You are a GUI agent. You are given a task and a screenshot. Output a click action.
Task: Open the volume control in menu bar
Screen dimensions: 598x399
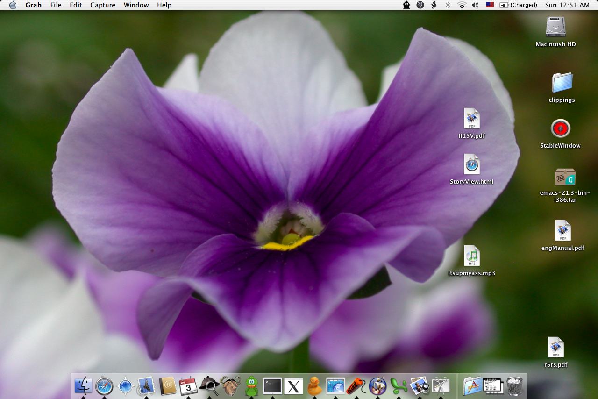[x=475, y=5]
